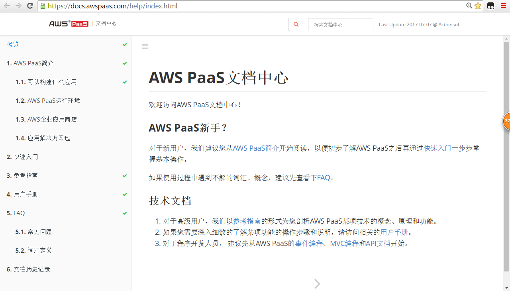Viewport: 510px width, 291px height.
Task: Select 5.2. 词汇定义 sidebar entry
Action: [34, 250]
